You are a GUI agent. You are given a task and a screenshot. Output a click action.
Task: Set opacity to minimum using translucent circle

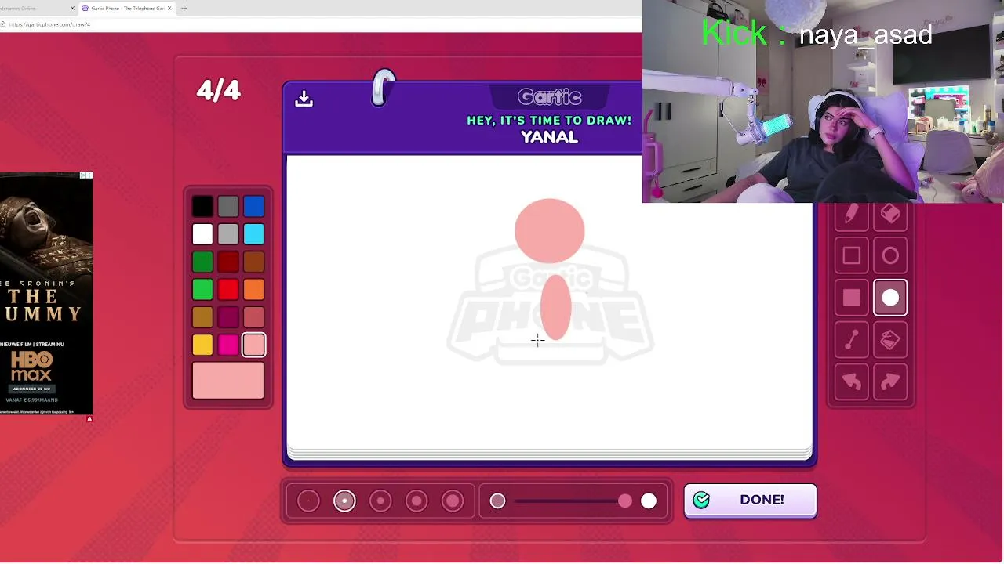(497, 501)
